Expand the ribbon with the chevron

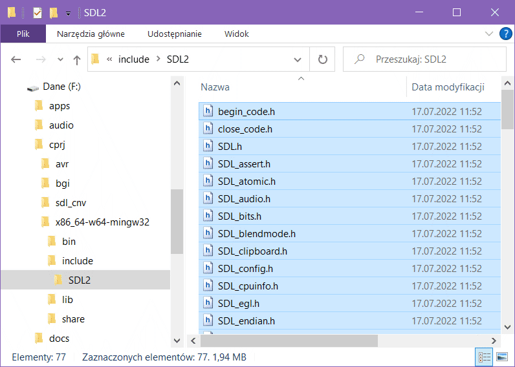pyautogui.click(x=489, y=34)
